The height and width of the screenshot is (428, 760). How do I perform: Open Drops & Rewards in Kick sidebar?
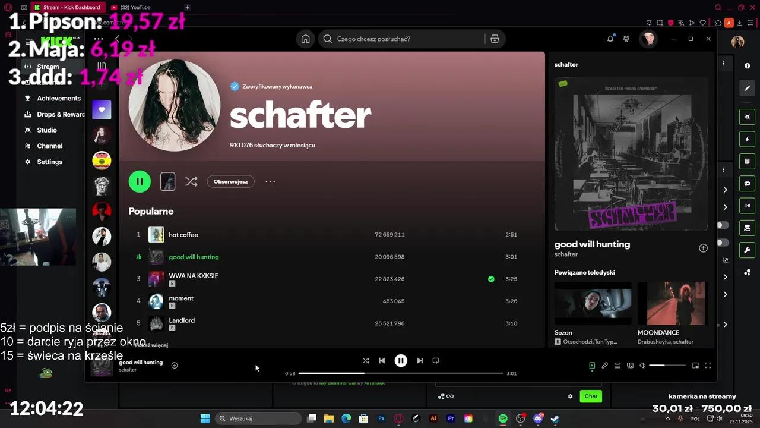tap(54, 114)
